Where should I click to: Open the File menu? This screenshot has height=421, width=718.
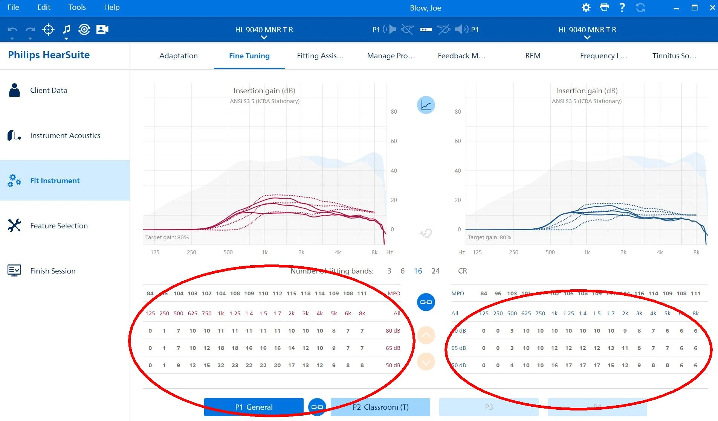pos(13,7)
